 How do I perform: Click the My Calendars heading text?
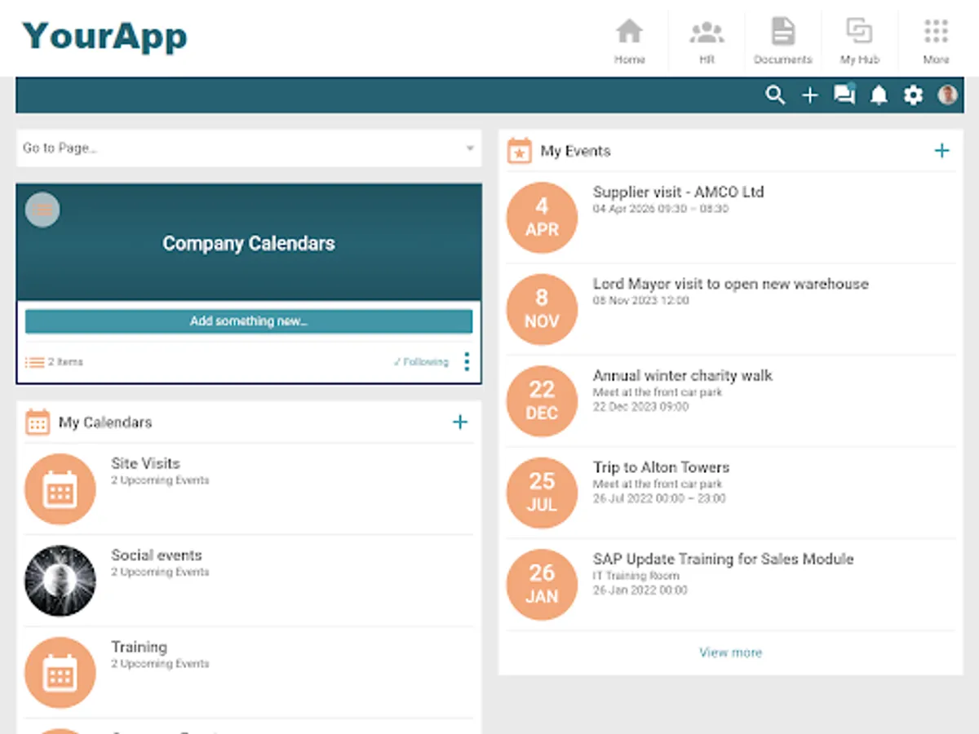pyautogui.click(x=105, y=422)
